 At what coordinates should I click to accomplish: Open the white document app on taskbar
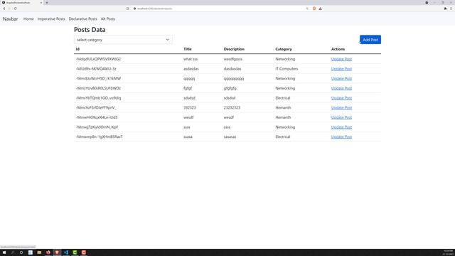pos(30,252)
